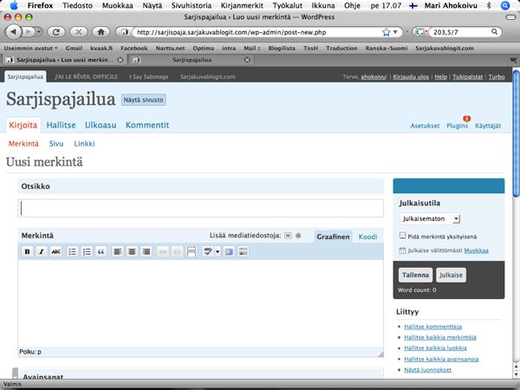Open the Kirjanmerkit menu
Screen dimensions: 520x390
coord(242,5)
